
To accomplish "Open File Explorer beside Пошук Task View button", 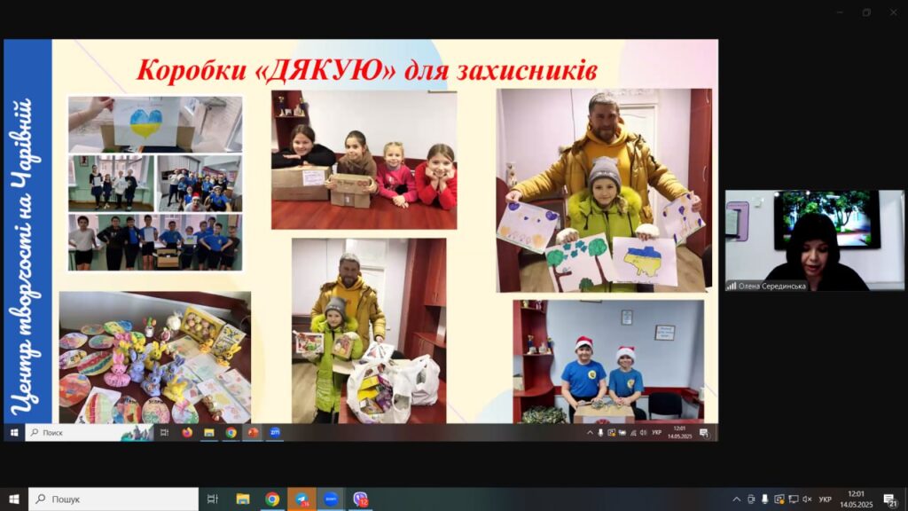I will [242, 499].
